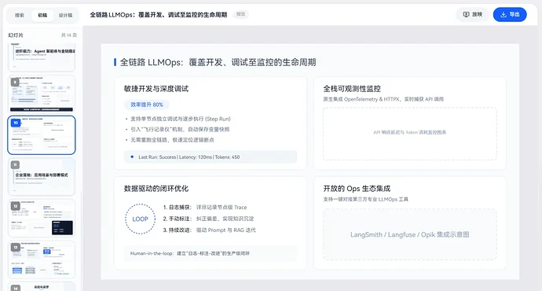The width and height of the screenshot is (542, 291).
Task: Select slide 10 thumbnail
Action: pyautogui.click(x=42, y=135)
